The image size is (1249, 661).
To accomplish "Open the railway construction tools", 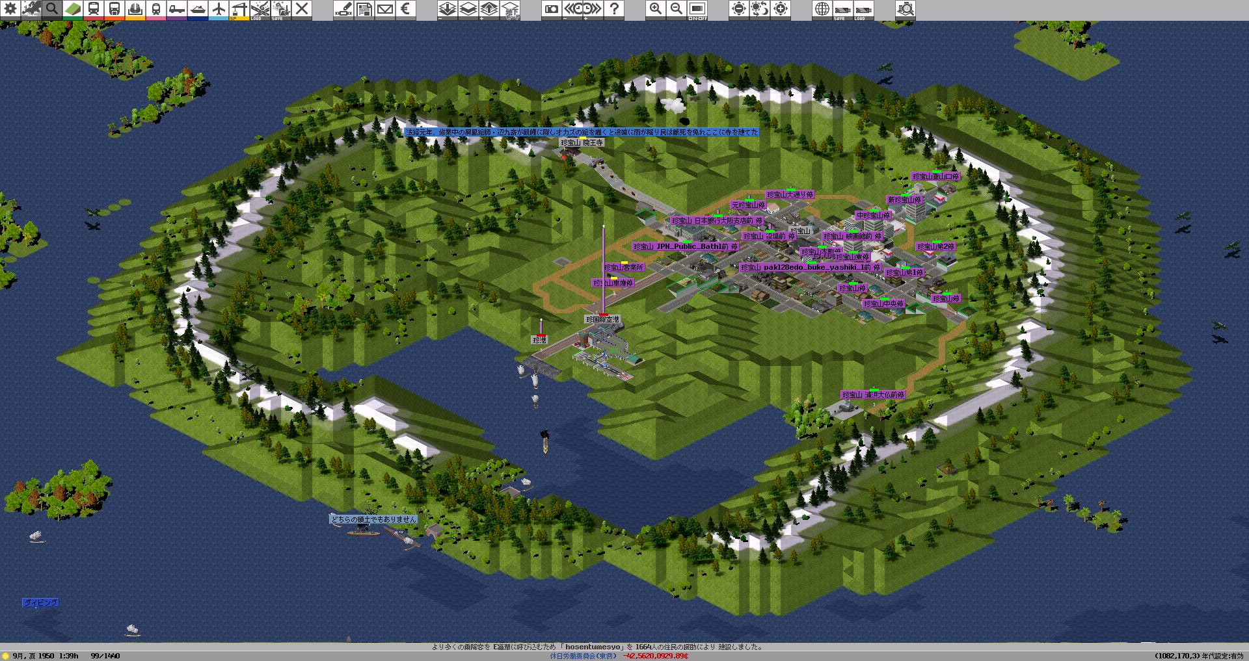I will pos(94,10).
